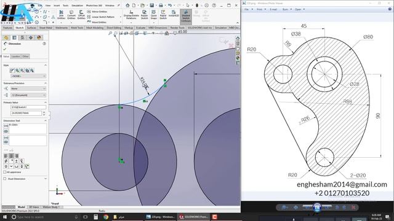The width and height of the screenshot is (394, 221).
Task: Click the Print icon in SolidWorks toolbar
Action: (x=161, y=6)
